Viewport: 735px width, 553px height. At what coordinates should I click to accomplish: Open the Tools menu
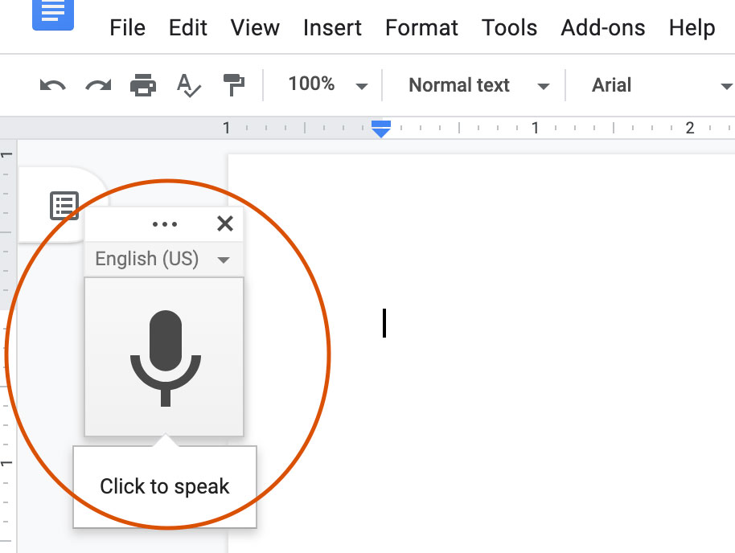pos(509,28)
